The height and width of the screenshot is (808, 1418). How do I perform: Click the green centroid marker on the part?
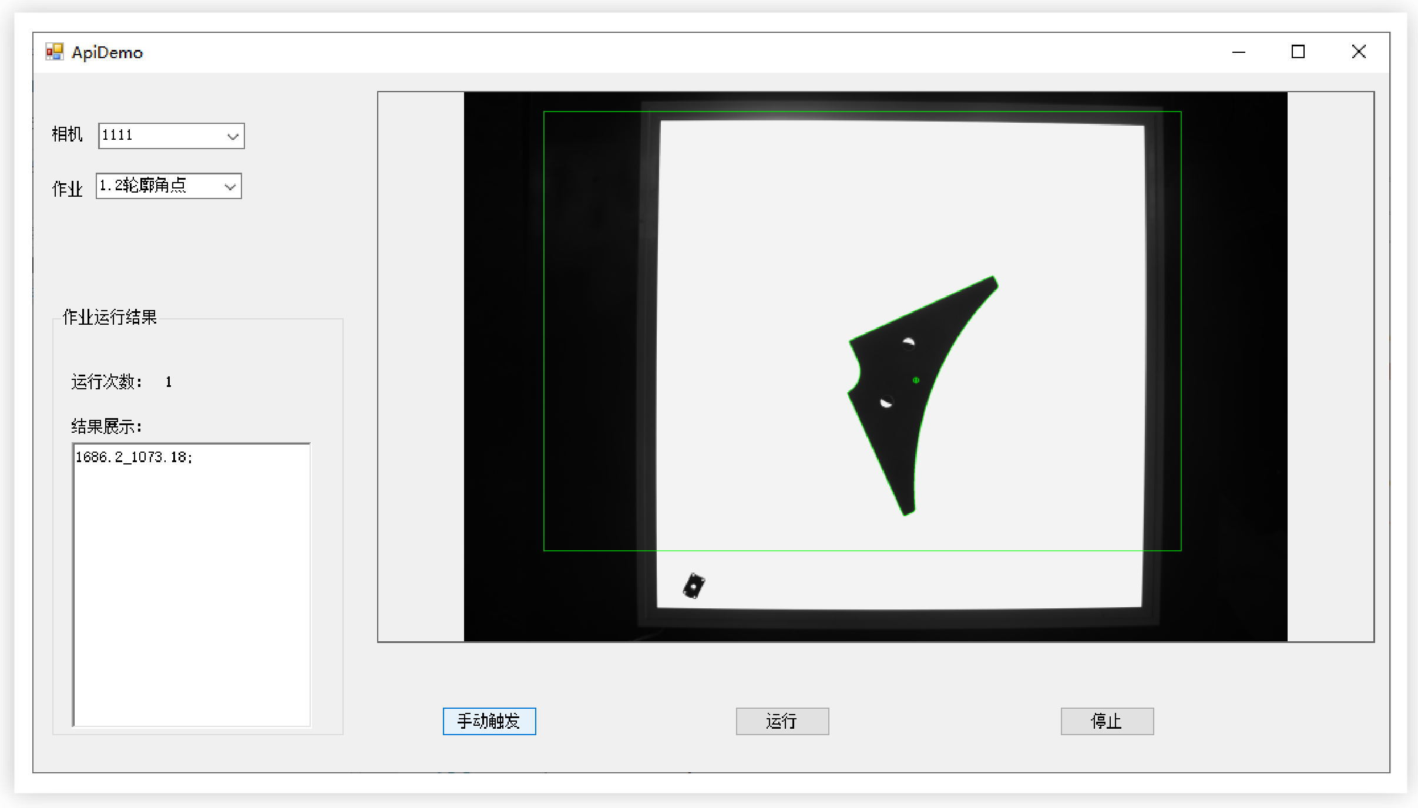pyautogui.click(x=916, y=381)
